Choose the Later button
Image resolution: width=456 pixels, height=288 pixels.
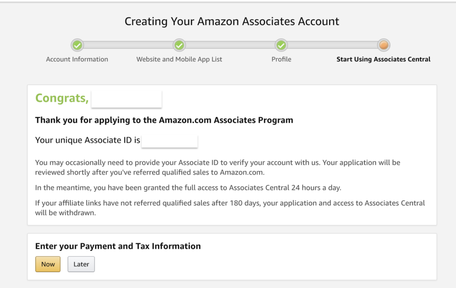tap(81, 264)
